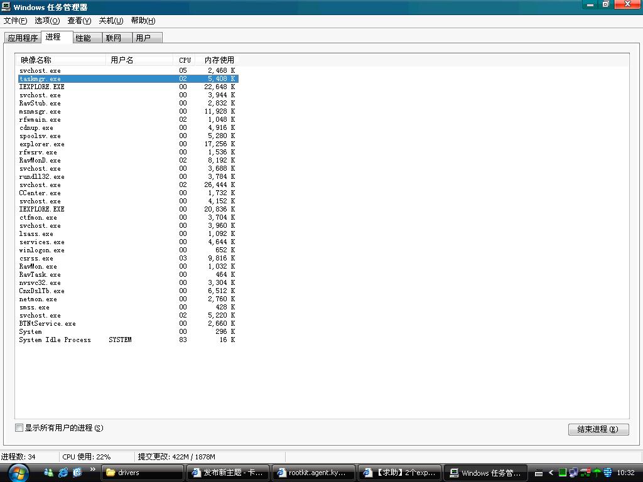
Task: Select the System Idle Process row
Action: click(x=128, y=340)
